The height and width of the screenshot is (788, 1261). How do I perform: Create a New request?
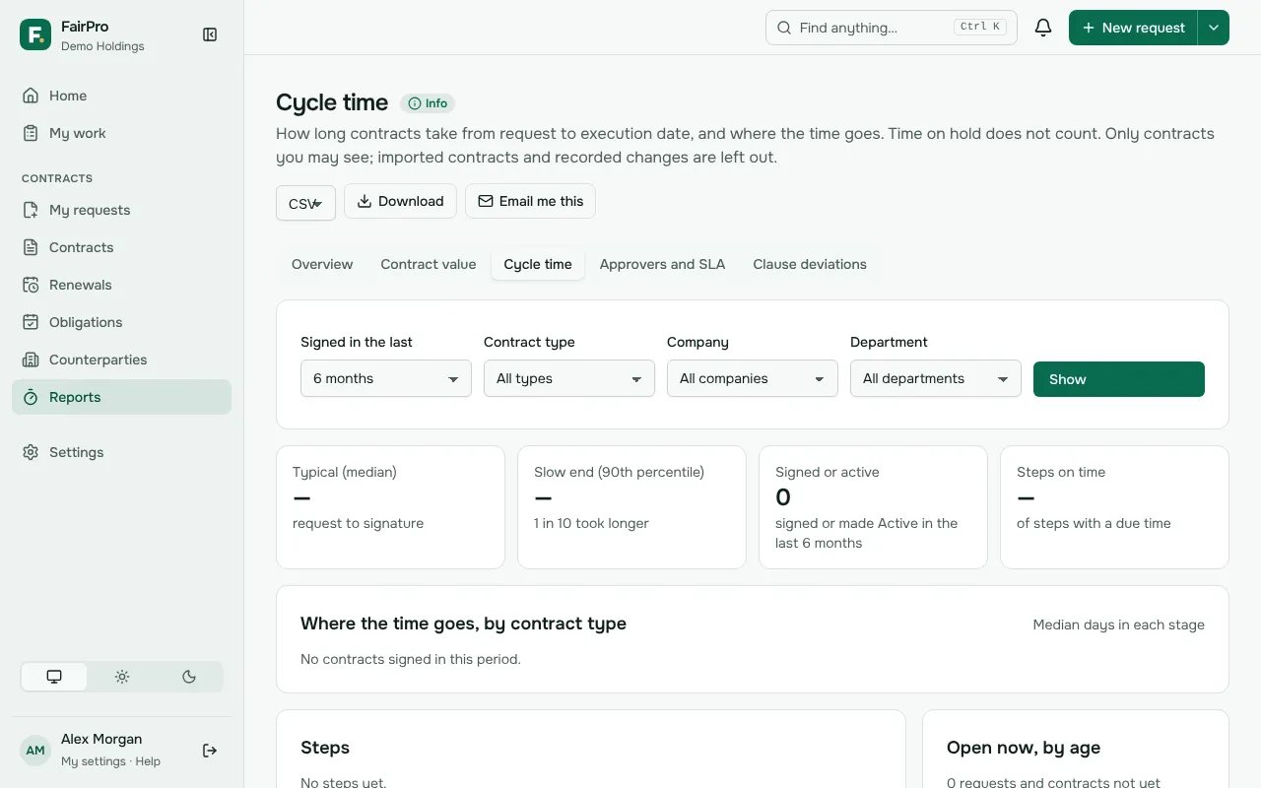click(1133, 28)
